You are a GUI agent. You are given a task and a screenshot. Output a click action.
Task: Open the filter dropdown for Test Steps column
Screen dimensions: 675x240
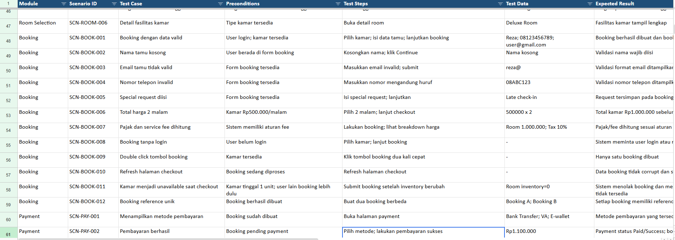coord(500,4)
